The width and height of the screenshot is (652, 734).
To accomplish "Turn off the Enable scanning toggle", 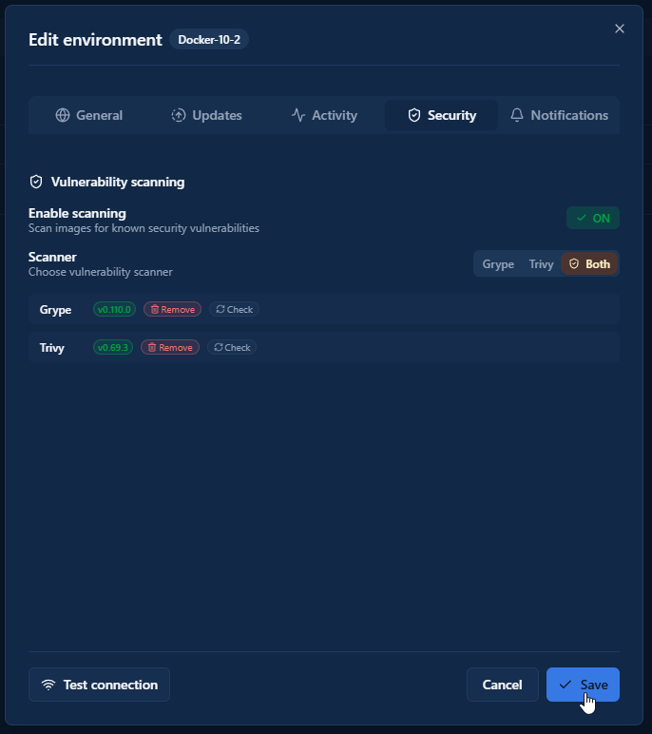I will click(592, 218).
